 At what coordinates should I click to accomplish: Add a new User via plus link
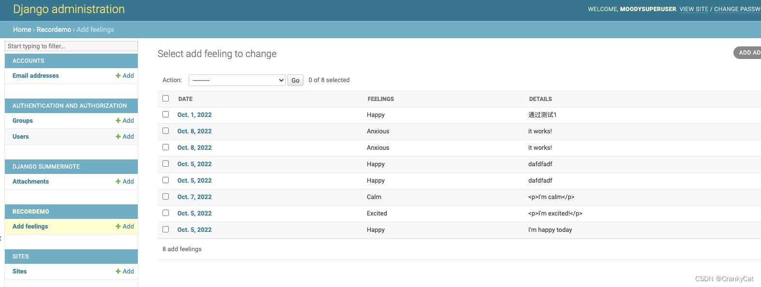click(x=125, y=137)
